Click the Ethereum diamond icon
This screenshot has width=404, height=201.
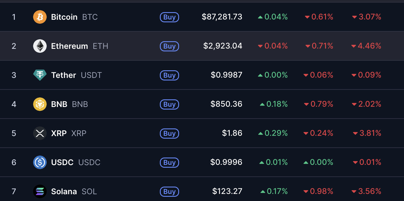40,46
